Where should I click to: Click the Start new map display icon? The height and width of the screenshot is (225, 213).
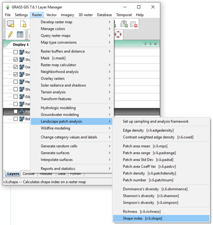pyautogui.click(x=11, y=24)
